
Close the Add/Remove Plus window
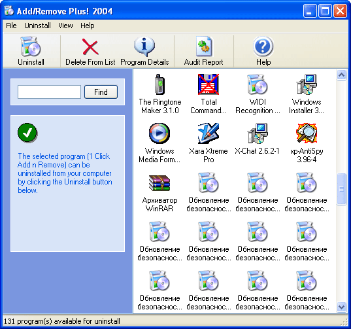point(340,11)
